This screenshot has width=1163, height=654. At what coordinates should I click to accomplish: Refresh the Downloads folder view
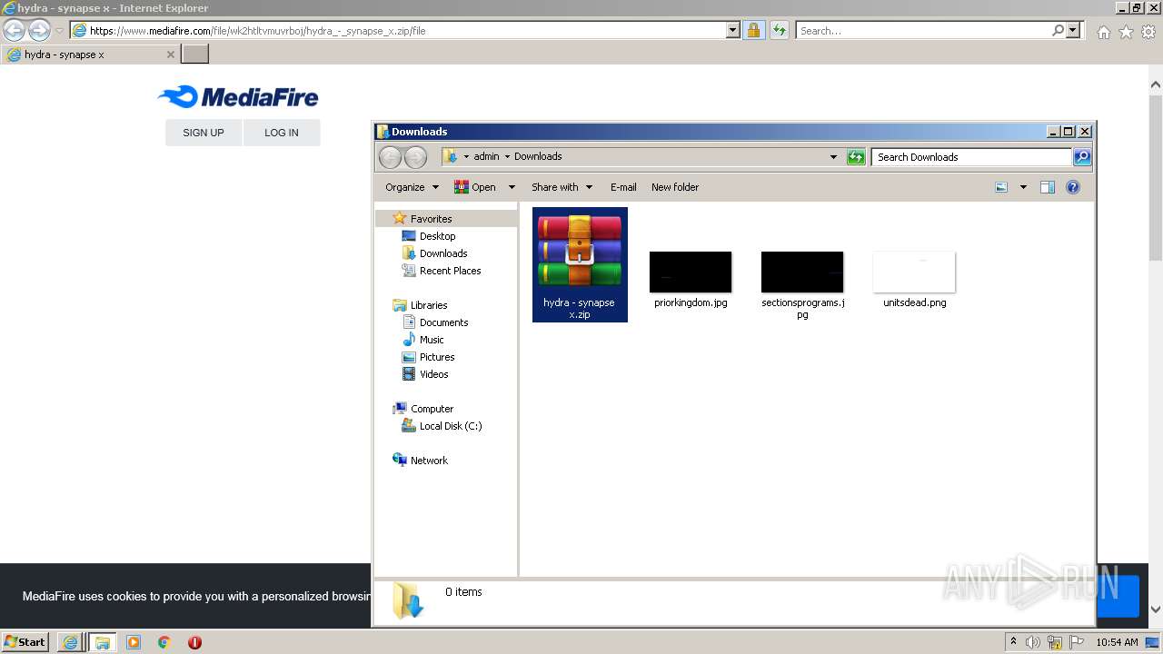pyautogui.click(x=856, y=157)
